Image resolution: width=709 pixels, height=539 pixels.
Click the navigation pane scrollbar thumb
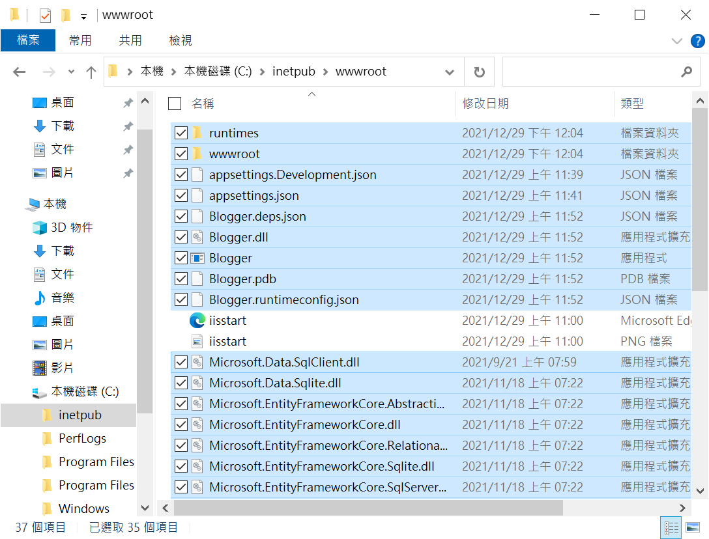click(145, 271)
